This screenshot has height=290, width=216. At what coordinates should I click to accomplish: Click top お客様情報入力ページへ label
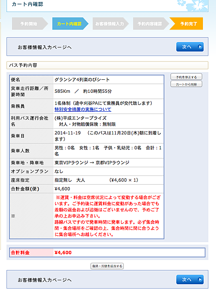pos(45,47)
